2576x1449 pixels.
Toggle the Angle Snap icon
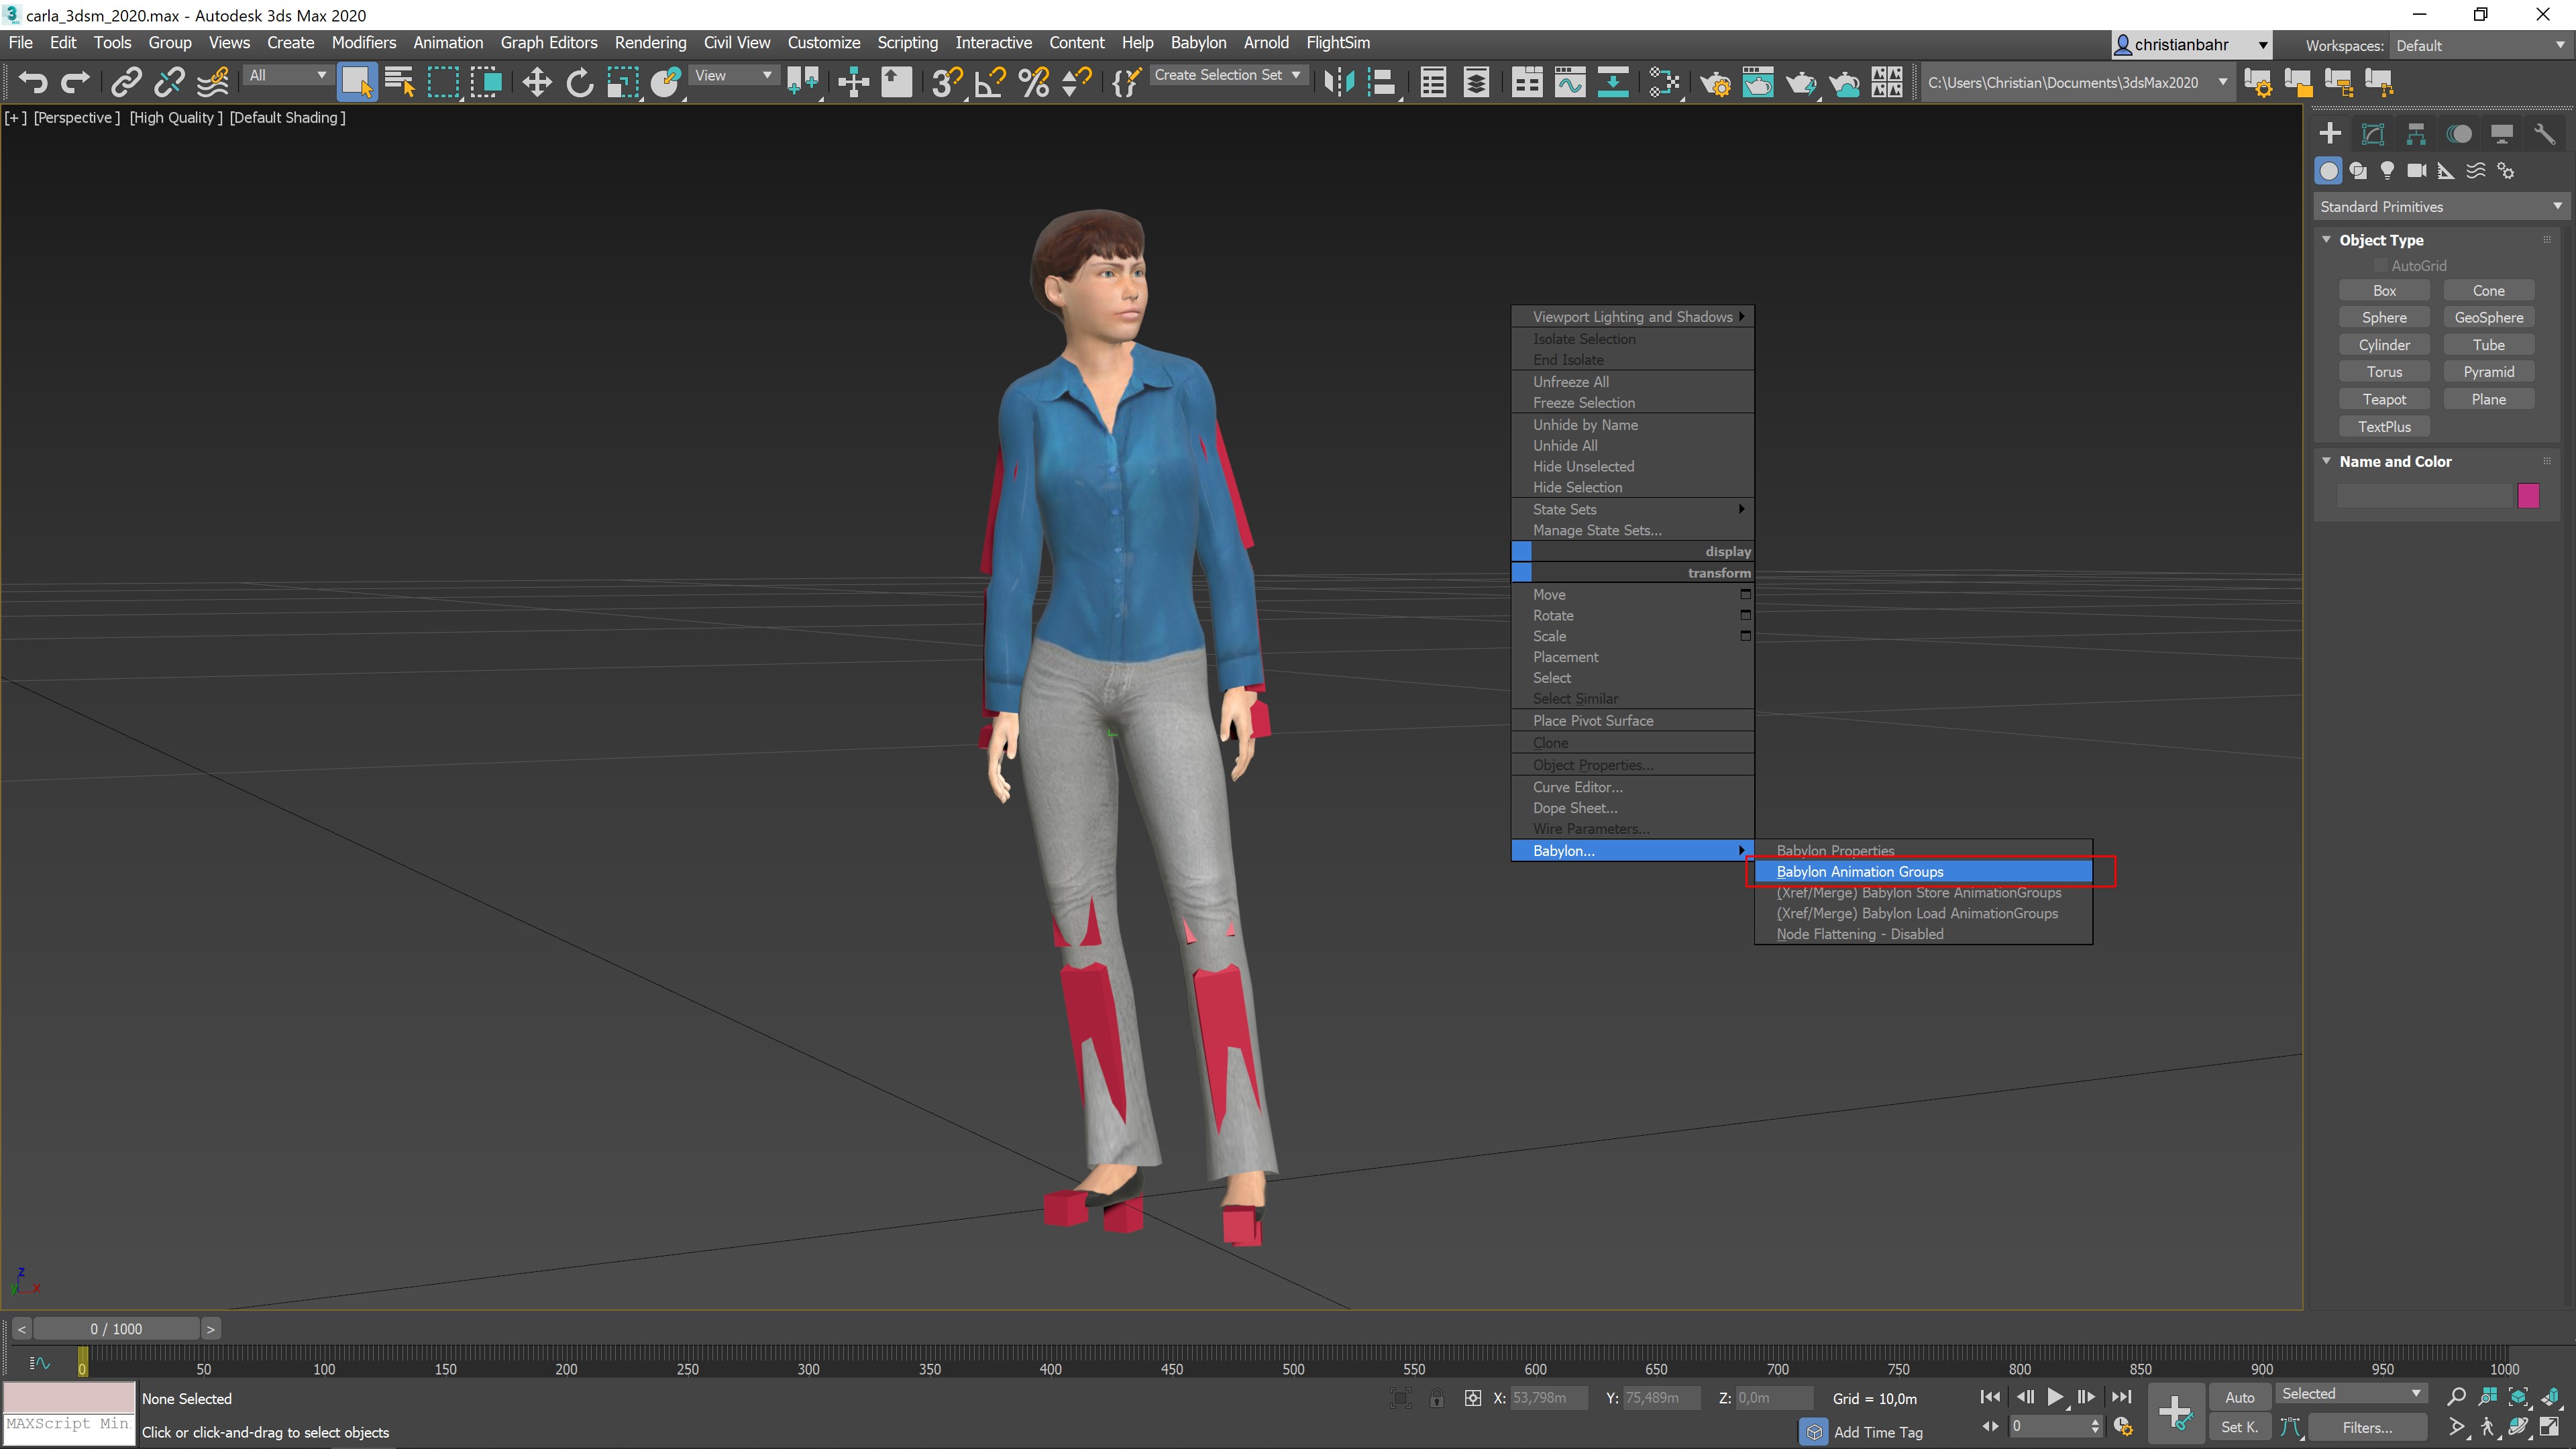pyautogui.click(x=989, y=82)
